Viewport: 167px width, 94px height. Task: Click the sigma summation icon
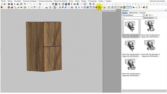click(x=72, y=4)
